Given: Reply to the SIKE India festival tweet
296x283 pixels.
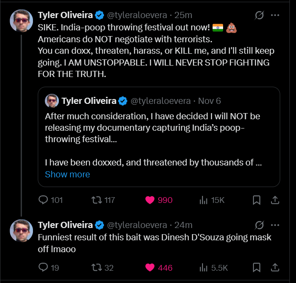Looking at the screenshot, I should tap(43, 200).
